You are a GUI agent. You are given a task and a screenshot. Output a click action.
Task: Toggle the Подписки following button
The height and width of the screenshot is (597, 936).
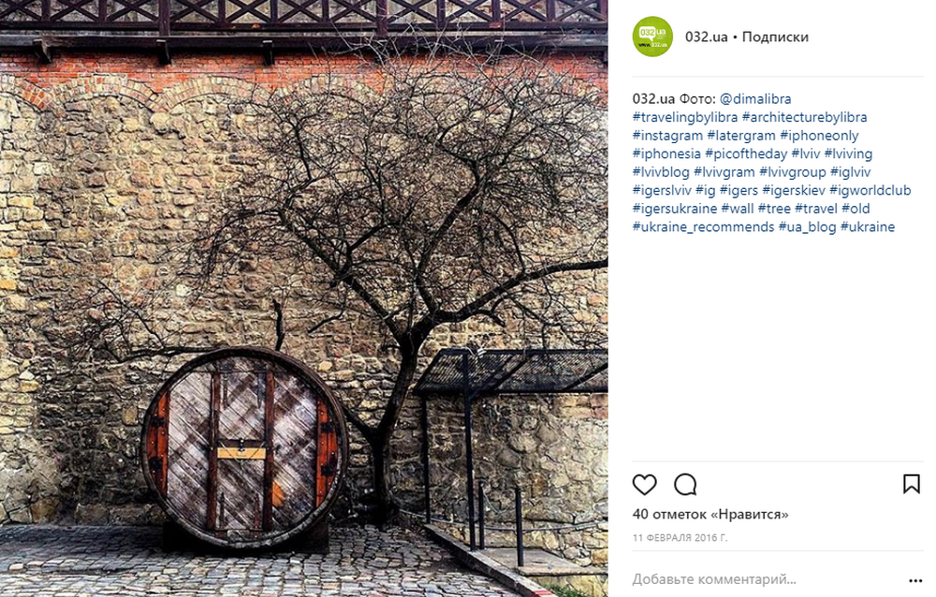[x=775, y=37]
